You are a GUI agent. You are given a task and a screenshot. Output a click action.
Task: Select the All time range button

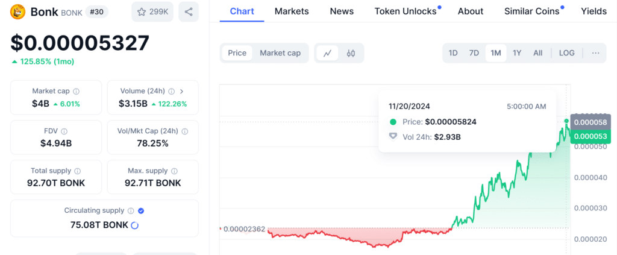pyautogui.click(x=537, y=53)
